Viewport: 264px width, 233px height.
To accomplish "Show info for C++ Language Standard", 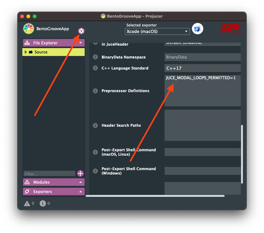I will click(95, 68).
